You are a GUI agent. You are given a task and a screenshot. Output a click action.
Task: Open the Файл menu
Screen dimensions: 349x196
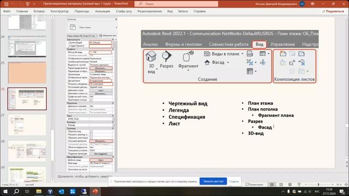7,11
